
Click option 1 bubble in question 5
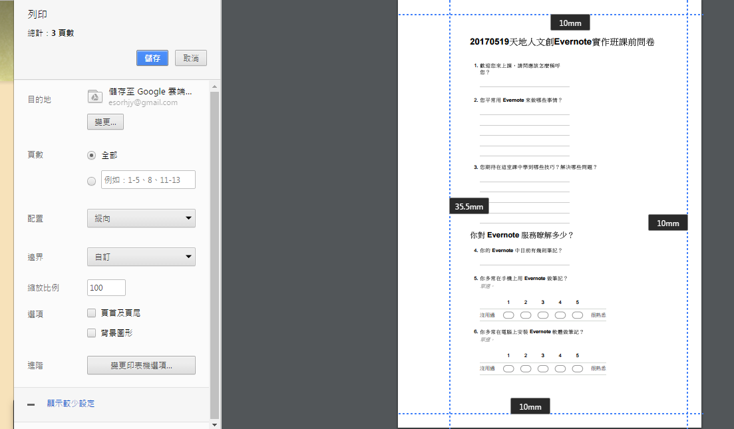pyautogui.click(x=508, y=315)
